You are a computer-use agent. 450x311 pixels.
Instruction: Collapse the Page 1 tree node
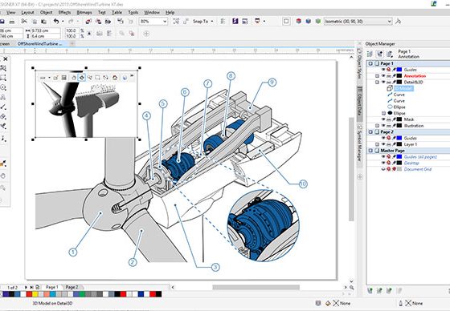coord(370,63)
